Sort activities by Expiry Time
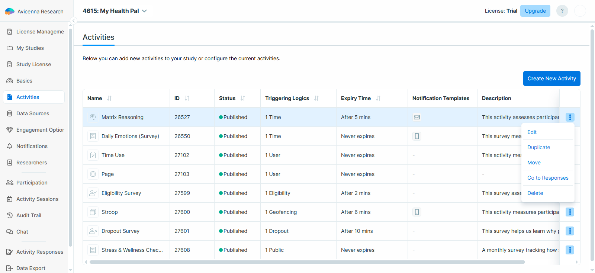 click(378, 98)
